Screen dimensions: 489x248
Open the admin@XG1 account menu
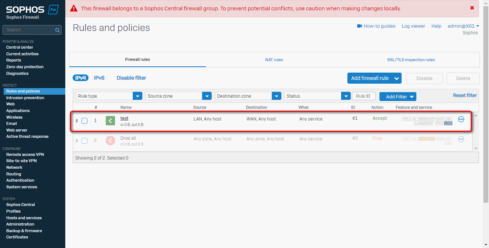coord(463,26)
